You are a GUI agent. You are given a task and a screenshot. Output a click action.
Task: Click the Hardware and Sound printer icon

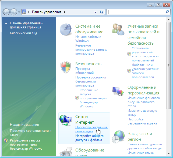(66, 151)
